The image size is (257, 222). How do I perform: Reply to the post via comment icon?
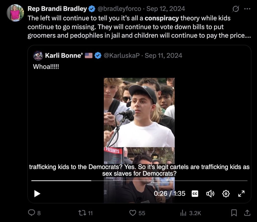point(31,213)
